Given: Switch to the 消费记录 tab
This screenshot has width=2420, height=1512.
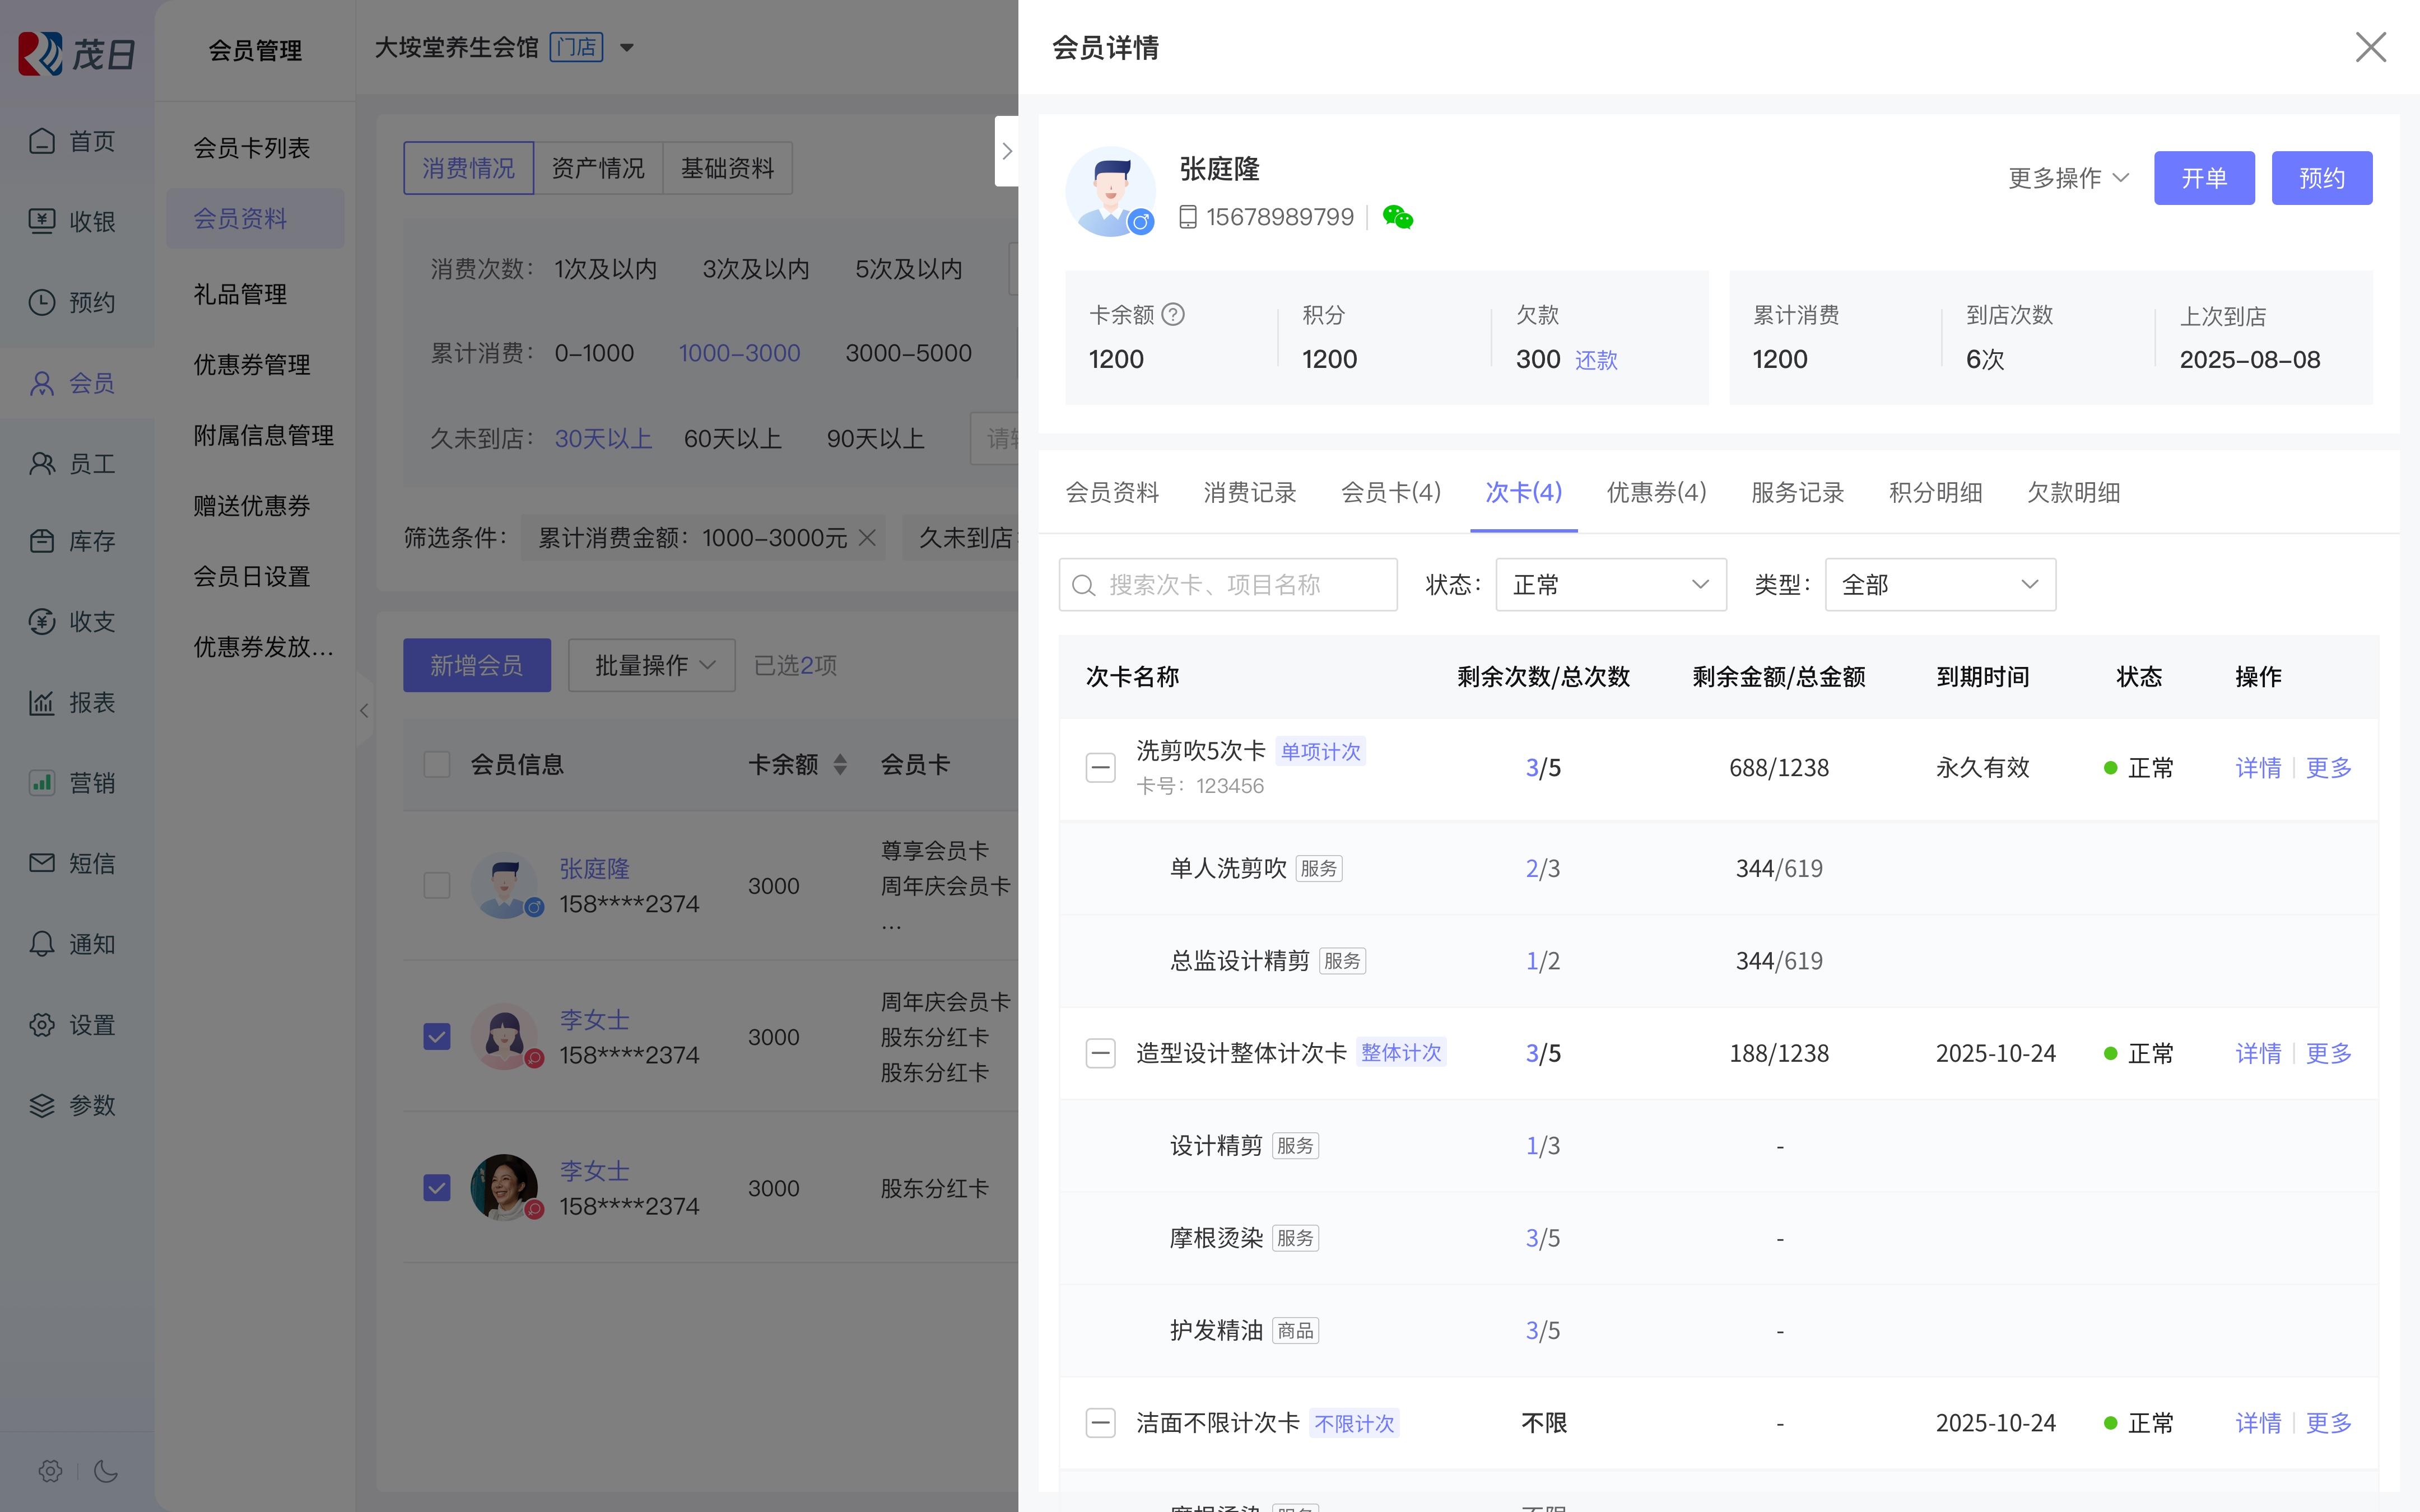Looking at the screenshot, I should pyautogui.click(x=1249, y=492).
